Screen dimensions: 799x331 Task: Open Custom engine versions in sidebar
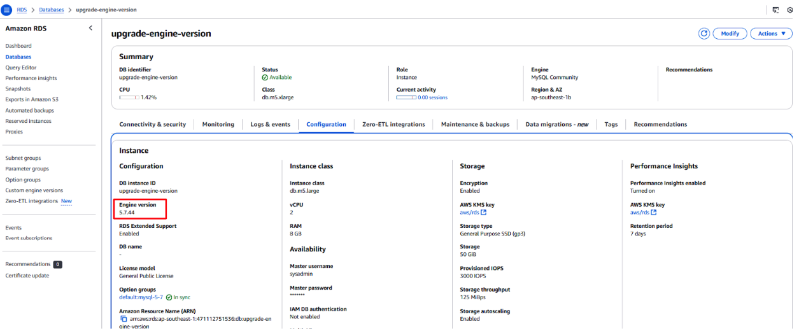[x=34, y=190]
